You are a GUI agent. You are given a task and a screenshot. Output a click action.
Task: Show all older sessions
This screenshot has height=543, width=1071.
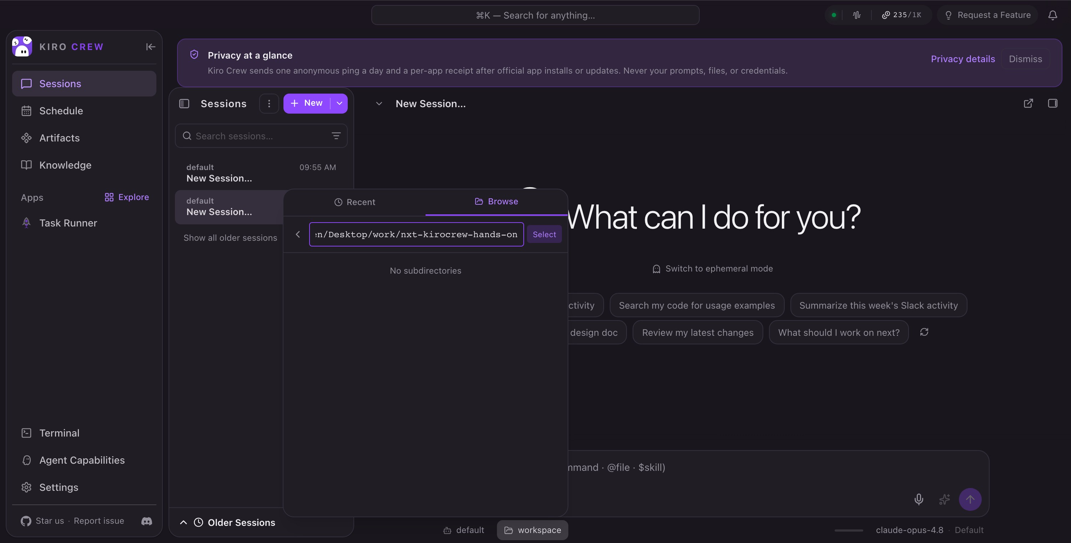click(x=230, y=238)
